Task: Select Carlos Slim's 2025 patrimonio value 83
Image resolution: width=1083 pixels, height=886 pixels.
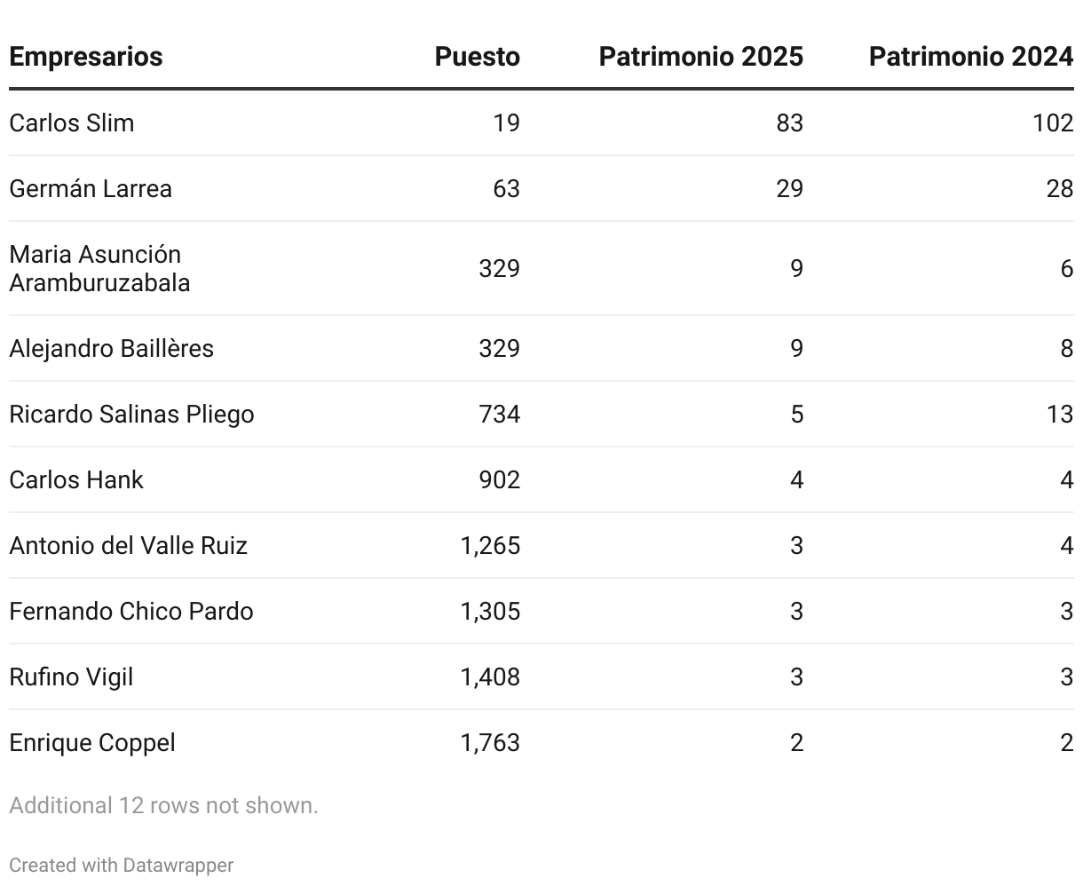Action: (x=789, y=123)
